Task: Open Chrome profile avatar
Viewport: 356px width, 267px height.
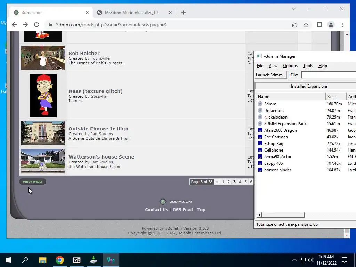Action: 331,25
